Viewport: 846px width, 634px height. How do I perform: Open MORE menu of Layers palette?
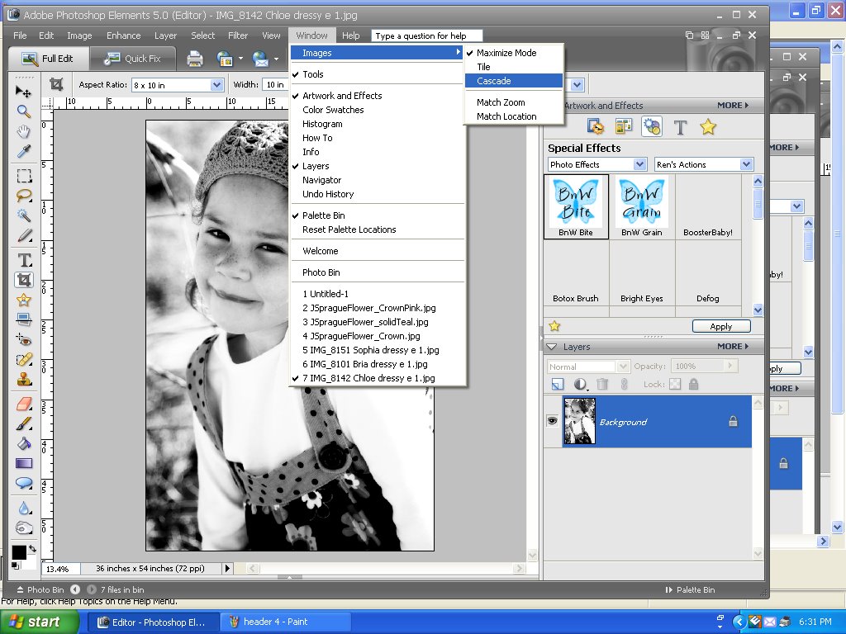click(x=733, y=346)
